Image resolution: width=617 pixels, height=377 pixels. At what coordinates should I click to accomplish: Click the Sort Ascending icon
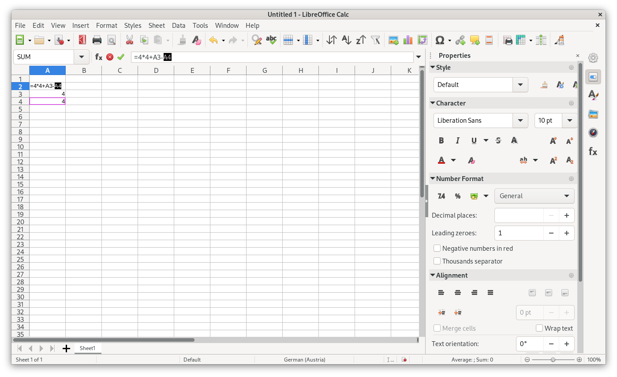pos(347,40)
